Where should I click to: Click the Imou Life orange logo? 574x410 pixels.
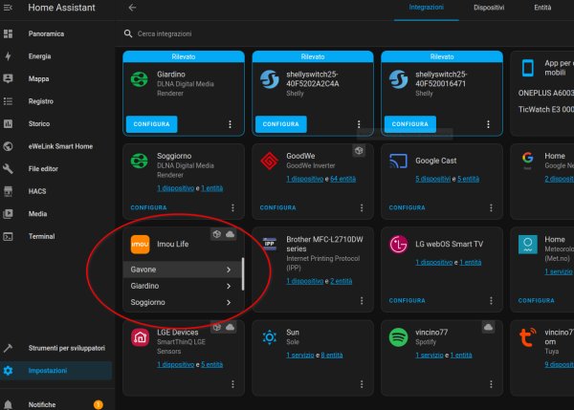pyautogui.click(x=141, y=245)
